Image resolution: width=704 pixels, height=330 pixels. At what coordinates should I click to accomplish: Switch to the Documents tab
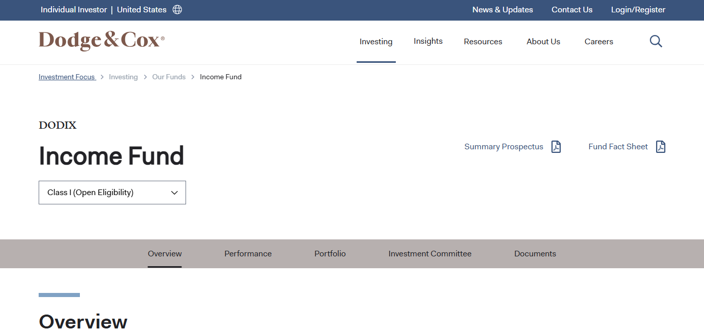[x=535, y=254]
